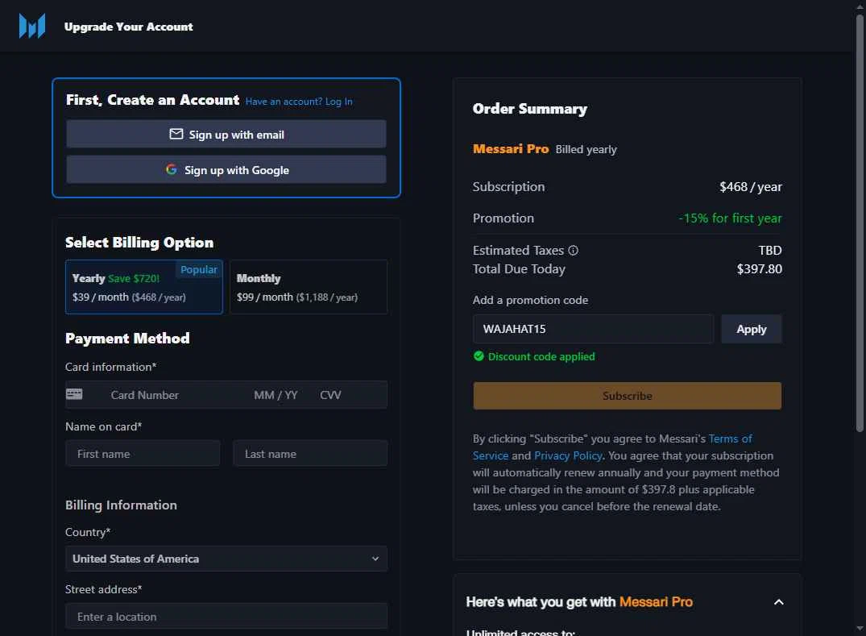
Task: Apply the promotion code
Action: tap(751, 329)
